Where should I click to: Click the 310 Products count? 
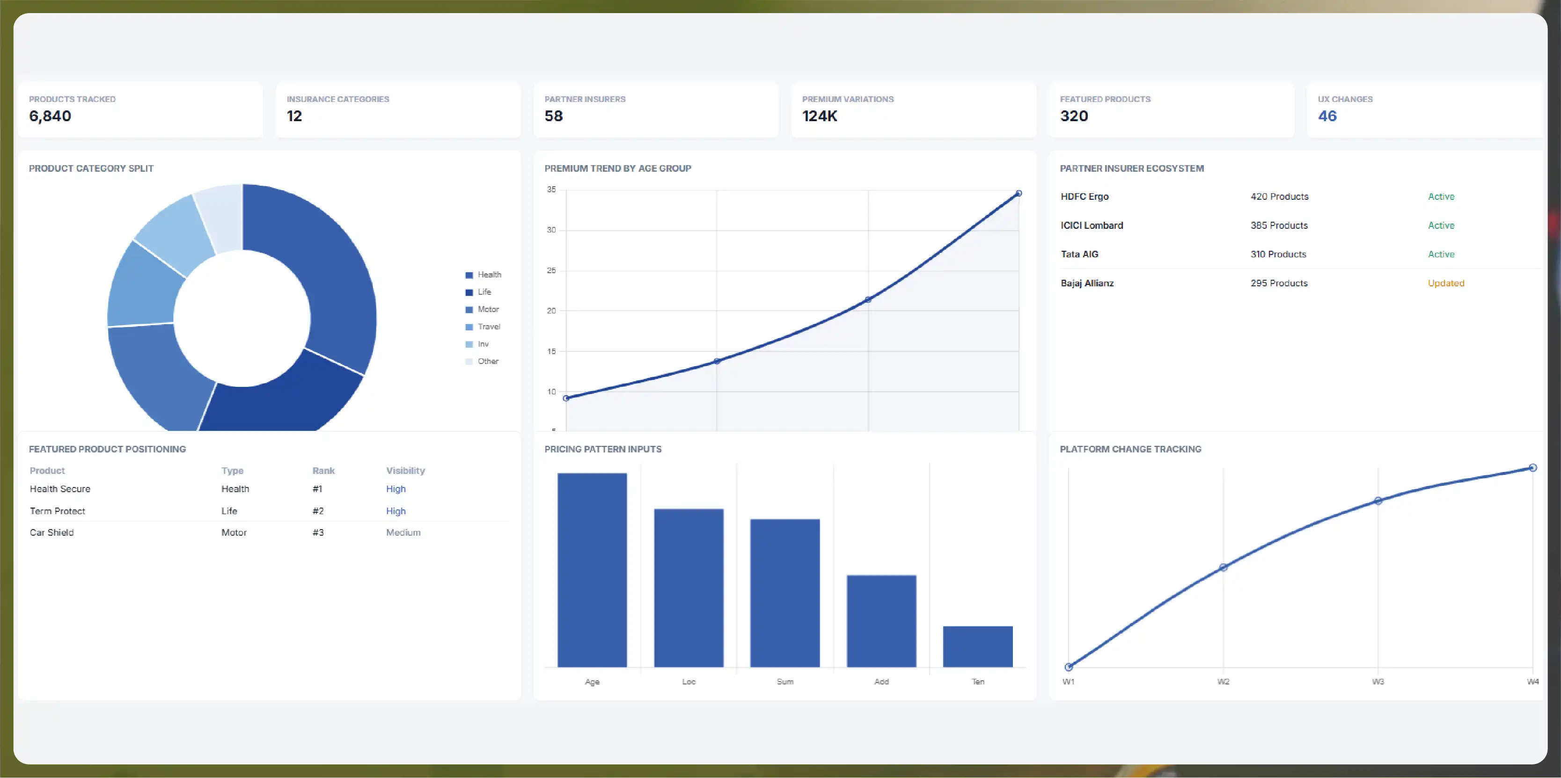[x=1278, y=254]
